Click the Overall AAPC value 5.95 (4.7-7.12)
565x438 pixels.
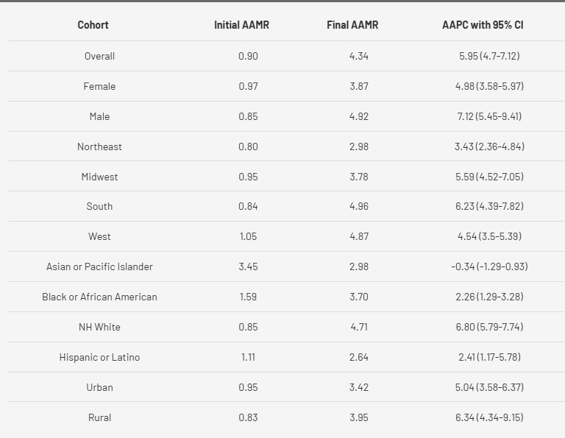tap(489, 56)
